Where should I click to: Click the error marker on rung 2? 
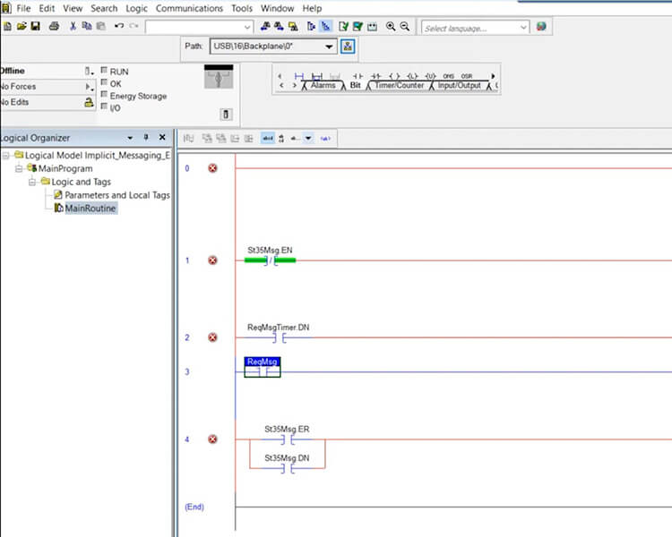point(212,337)
